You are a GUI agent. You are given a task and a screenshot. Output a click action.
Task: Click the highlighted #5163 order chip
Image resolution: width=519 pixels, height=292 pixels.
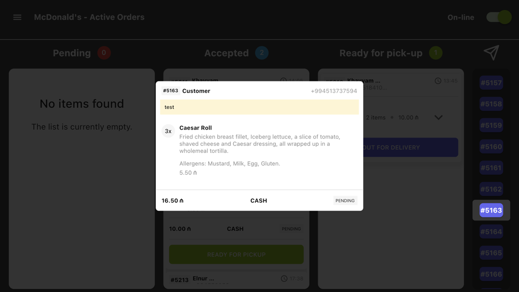click(x=491, y=211)
